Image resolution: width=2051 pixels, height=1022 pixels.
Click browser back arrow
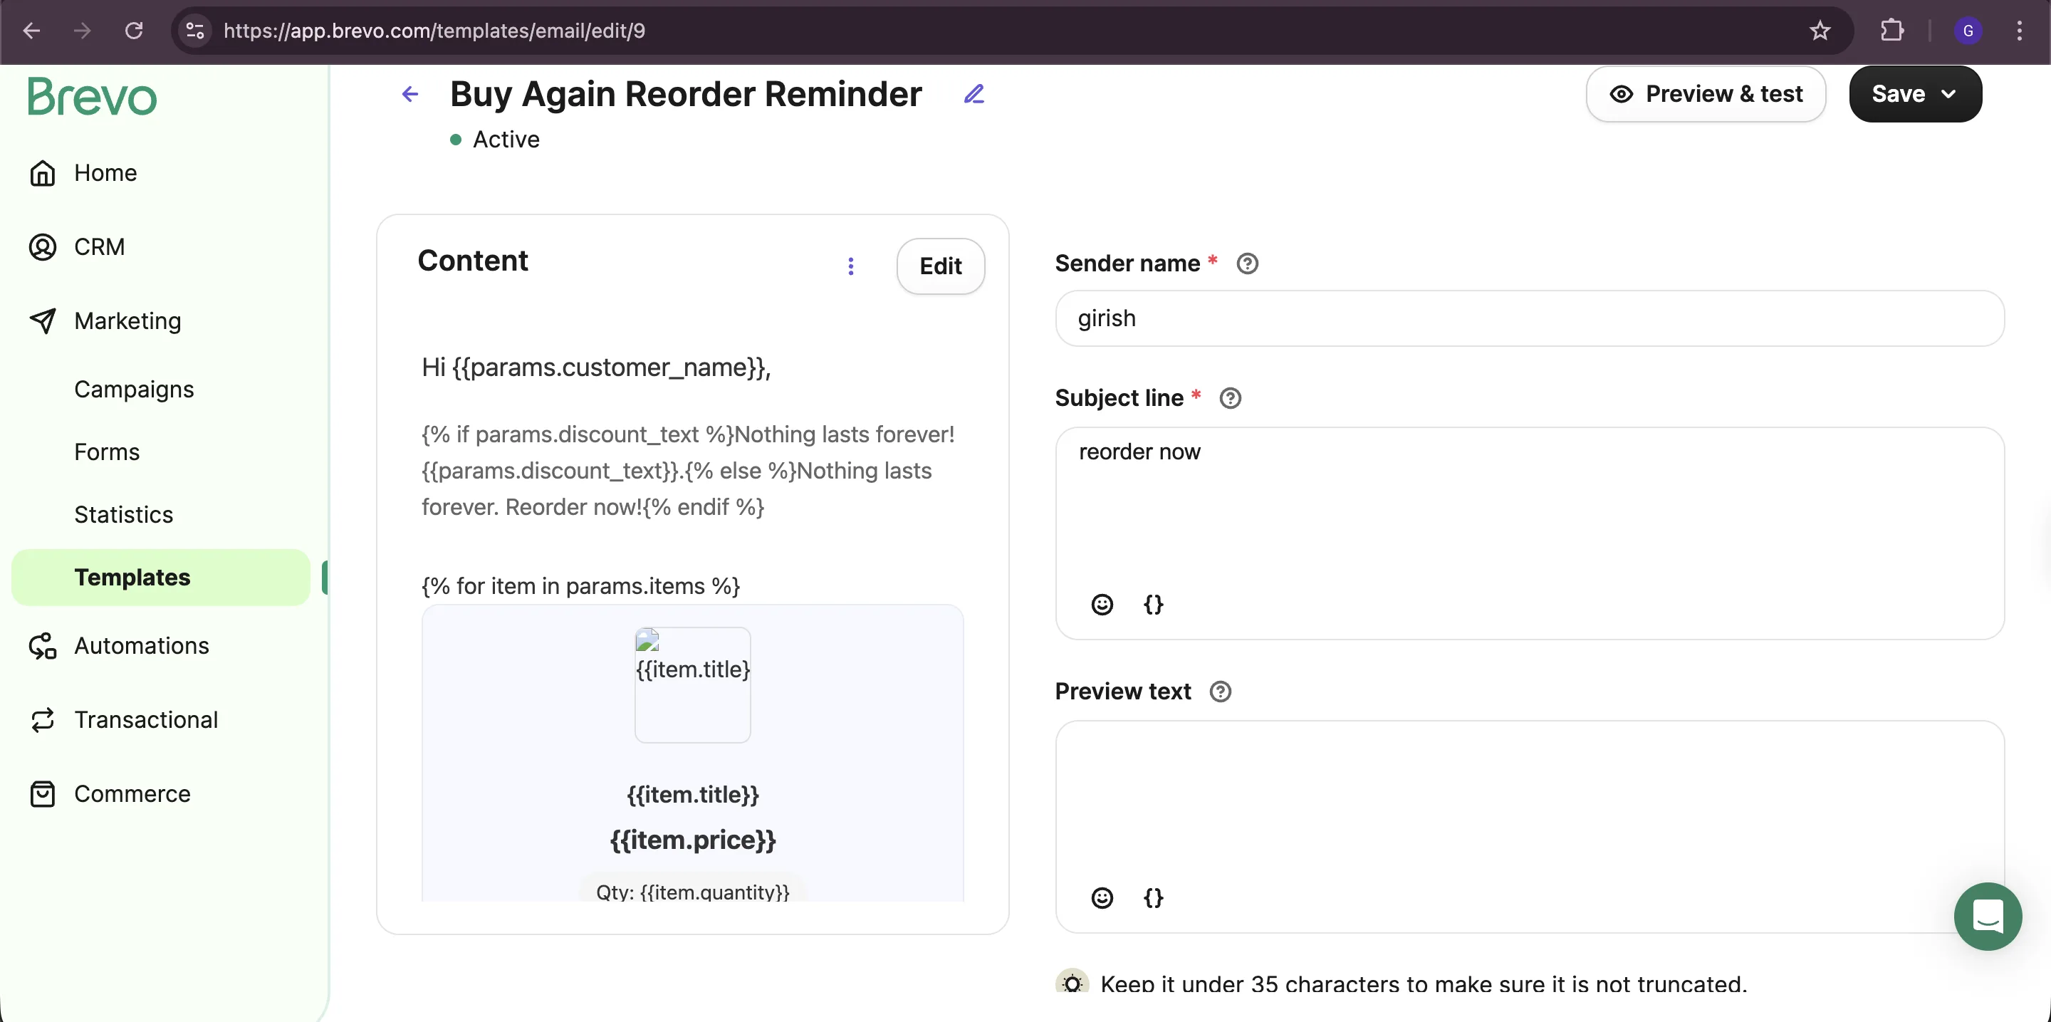[32, 30]
